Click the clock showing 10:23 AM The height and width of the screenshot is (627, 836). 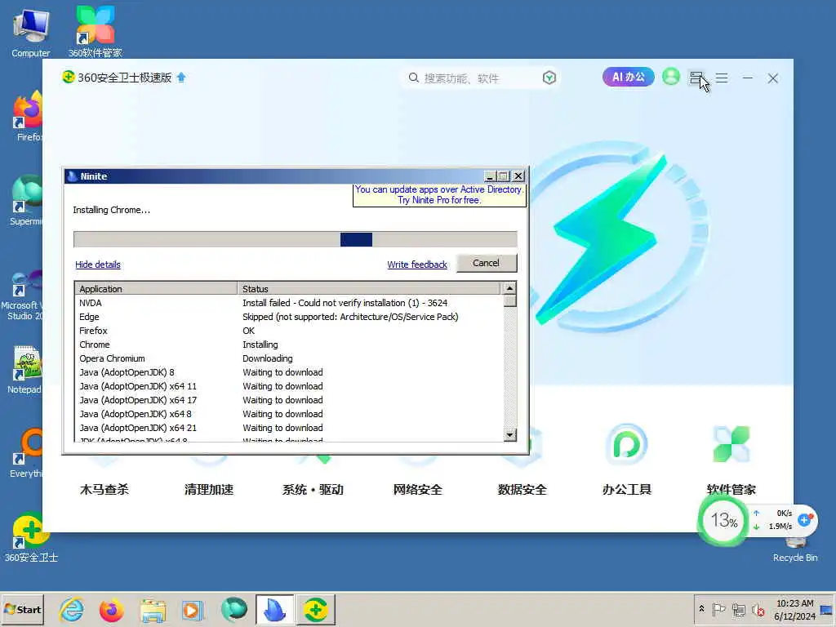(x=794, y=609)
